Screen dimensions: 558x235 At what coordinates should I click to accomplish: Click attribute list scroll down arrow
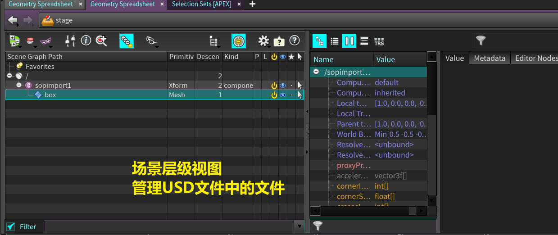point(431,201)
